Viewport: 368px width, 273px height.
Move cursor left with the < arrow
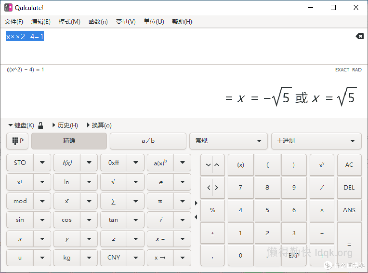[208, 188]
